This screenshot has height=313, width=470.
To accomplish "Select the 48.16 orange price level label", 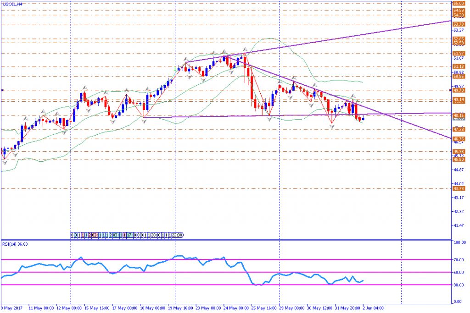I will pos(459,115).
